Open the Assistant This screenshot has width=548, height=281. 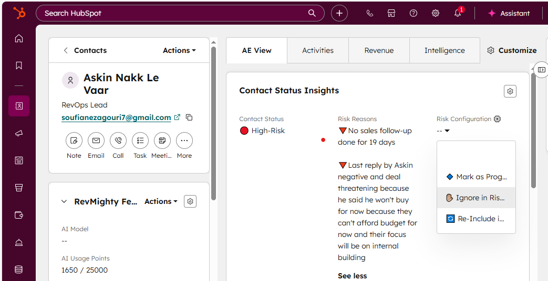(x=509, y=13)
